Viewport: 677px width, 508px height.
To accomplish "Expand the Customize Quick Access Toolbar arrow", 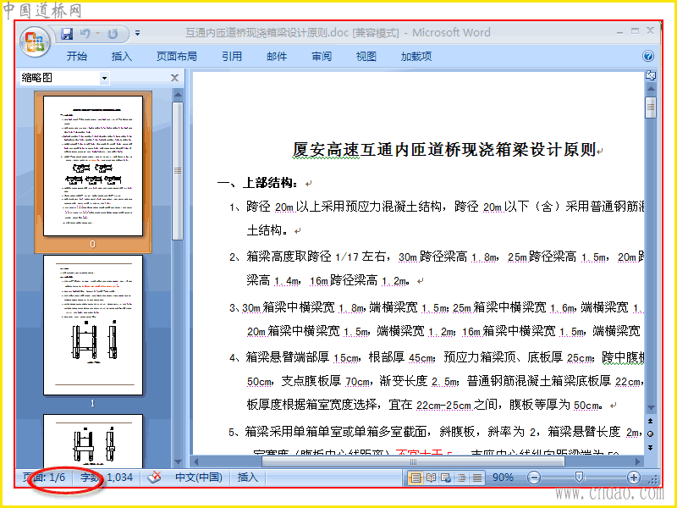I will click(x=137, y=33).
